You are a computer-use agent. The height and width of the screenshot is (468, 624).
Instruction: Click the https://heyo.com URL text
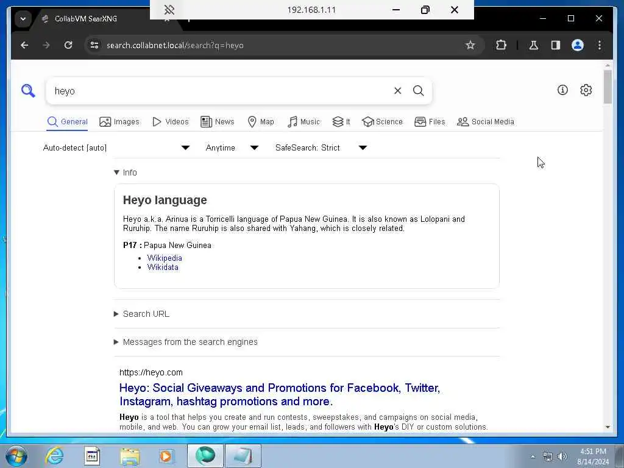pos(151,372)
